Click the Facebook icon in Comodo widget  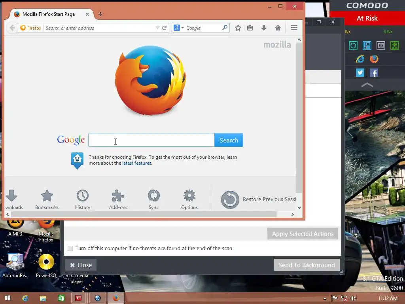pos(374,73)
